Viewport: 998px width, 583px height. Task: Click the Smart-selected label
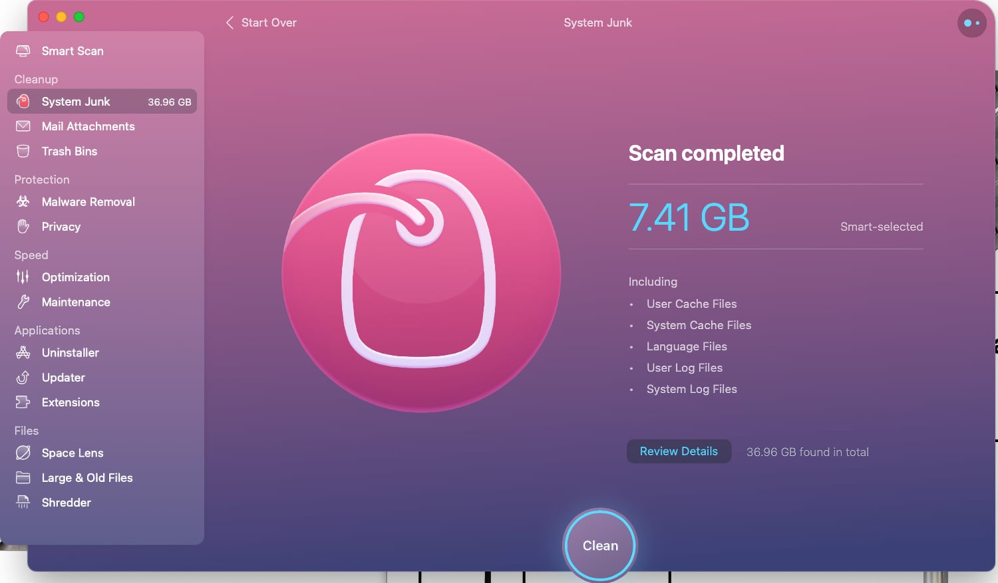click(882, 227)
